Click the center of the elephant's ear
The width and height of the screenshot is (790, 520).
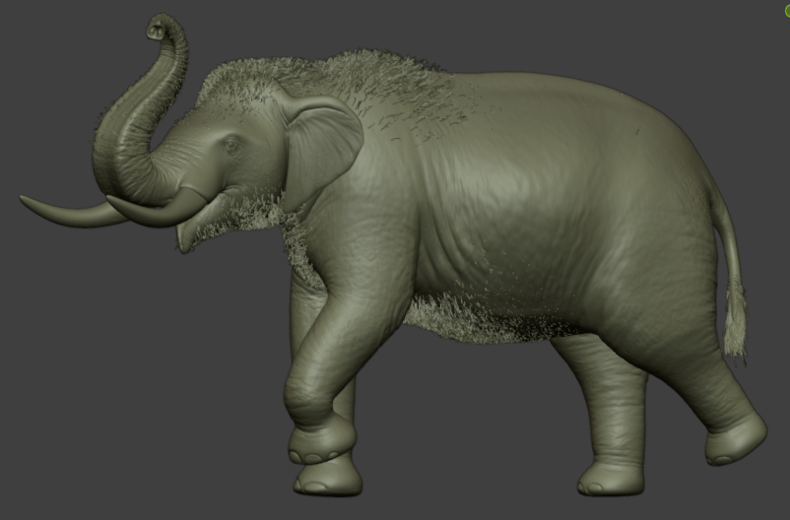tap(320, 148)
